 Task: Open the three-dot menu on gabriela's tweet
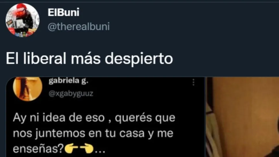193,82
